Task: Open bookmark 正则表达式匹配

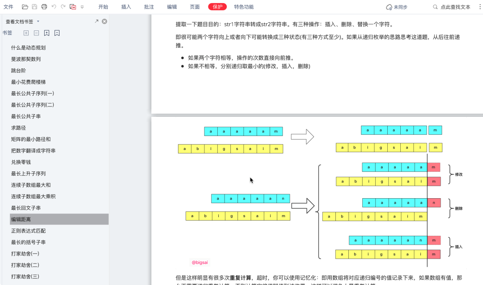Action: (x=28, y=231)
